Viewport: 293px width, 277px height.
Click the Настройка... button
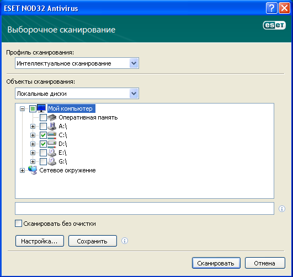[40, 241]
